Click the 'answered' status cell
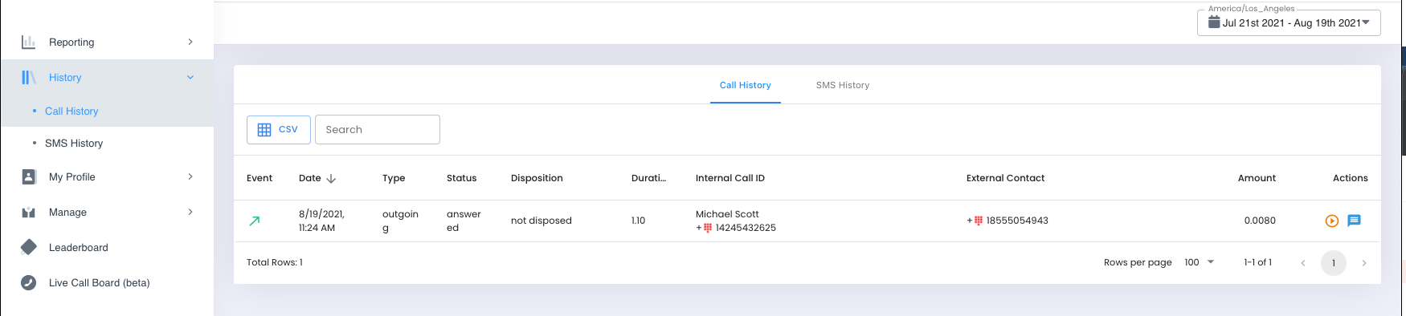The width and height of the screenshot is (1406, 316). [x=464, y=221]
